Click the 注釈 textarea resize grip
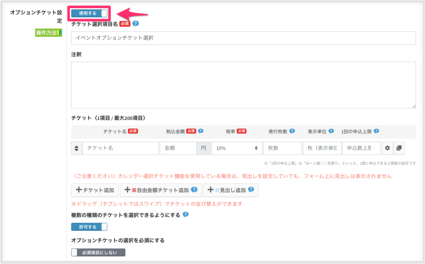Viewport: 425px width, 264px height. coord(414,107)
